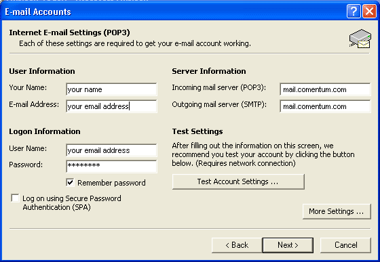Click Test Account Settings button
Screen dimensions: 380x262
click(238, 181)
